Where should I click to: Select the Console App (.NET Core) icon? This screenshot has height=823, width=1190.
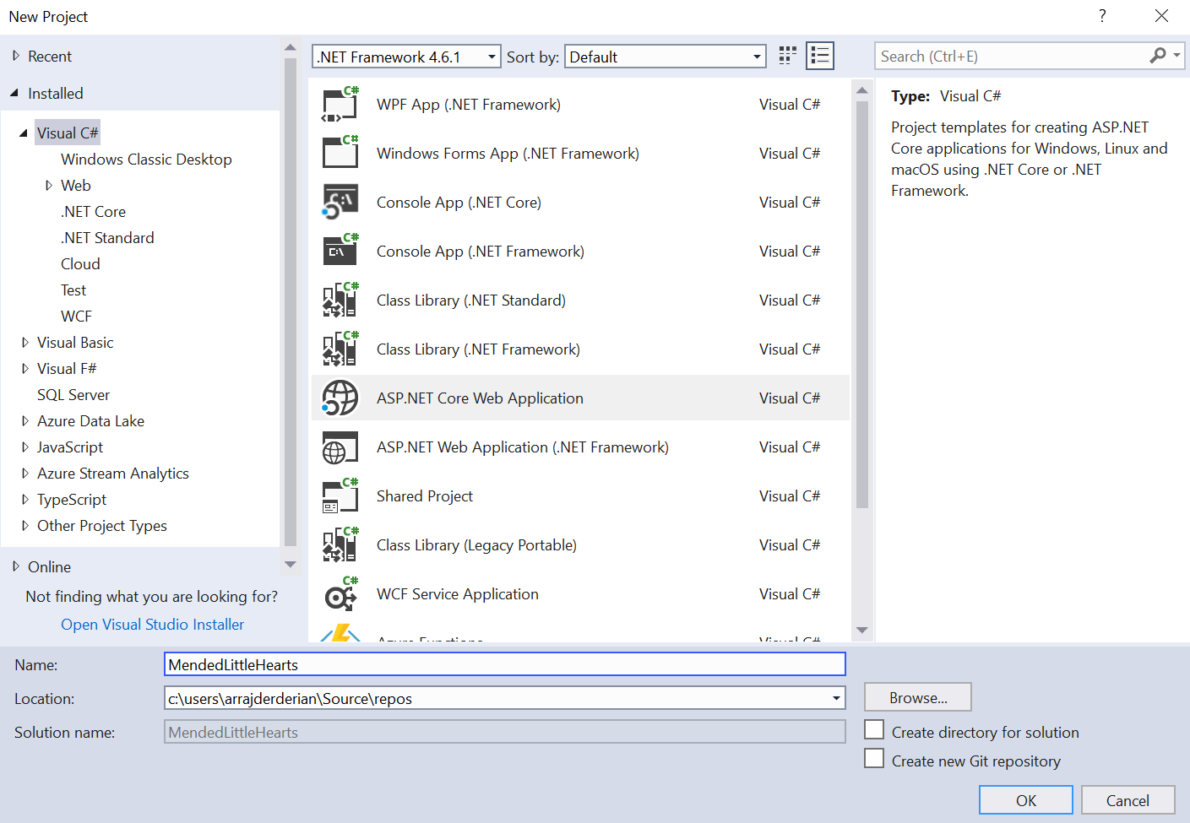(340, 202)
